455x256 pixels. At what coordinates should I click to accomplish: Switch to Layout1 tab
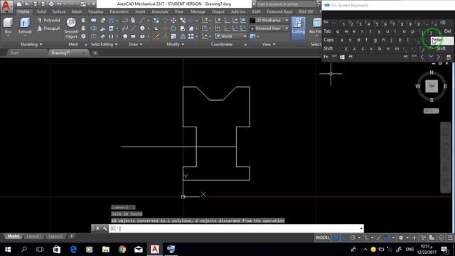(33, 236)
